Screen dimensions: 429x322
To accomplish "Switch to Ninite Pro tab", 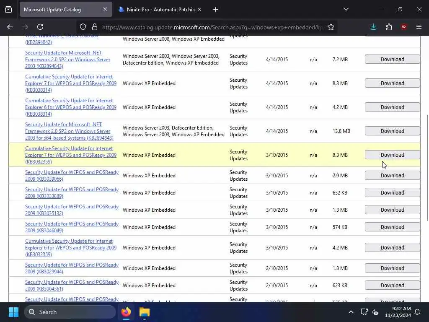I will pos(160,9).
